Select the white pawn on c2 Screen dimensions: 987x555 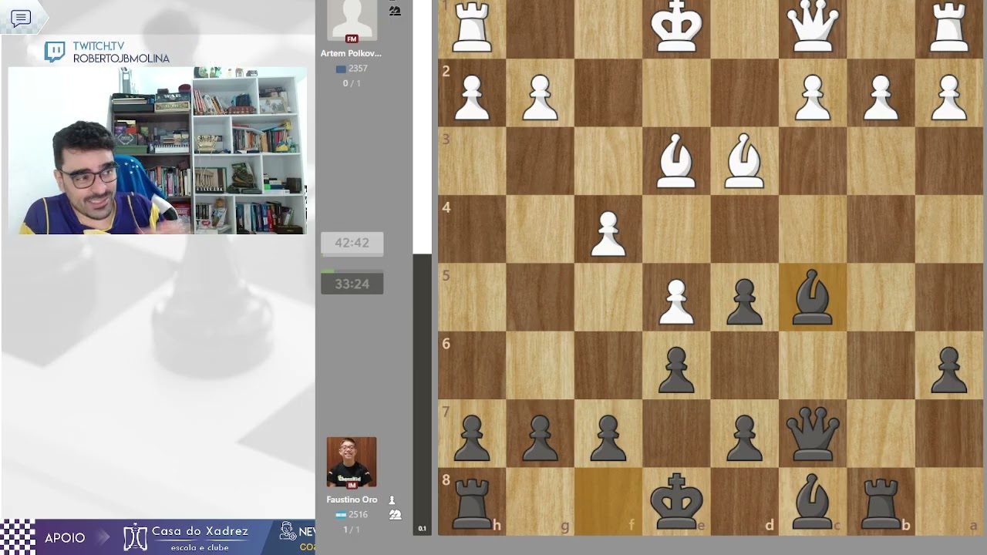click(x=812, y=96)
